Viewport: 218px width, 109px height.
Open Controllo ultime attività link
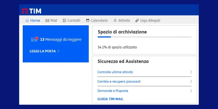[115, 72]
